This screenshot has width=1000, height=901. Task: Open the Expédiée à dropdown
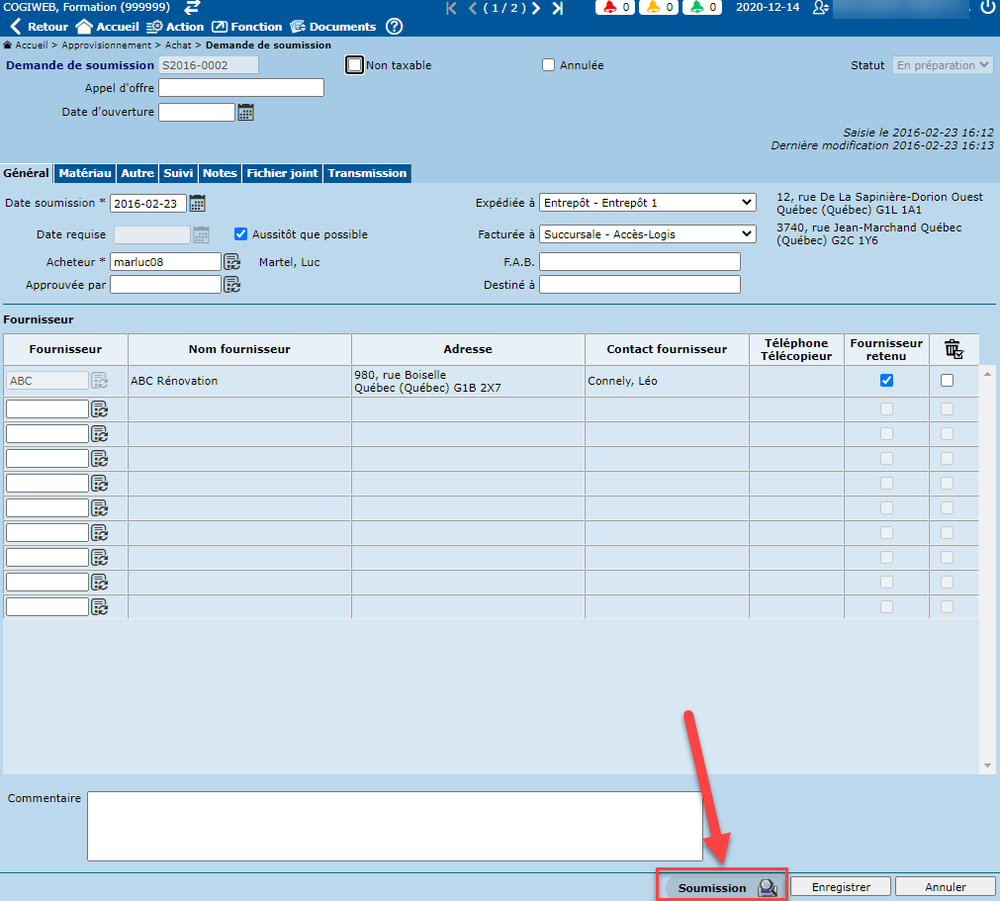pos(647,203)
